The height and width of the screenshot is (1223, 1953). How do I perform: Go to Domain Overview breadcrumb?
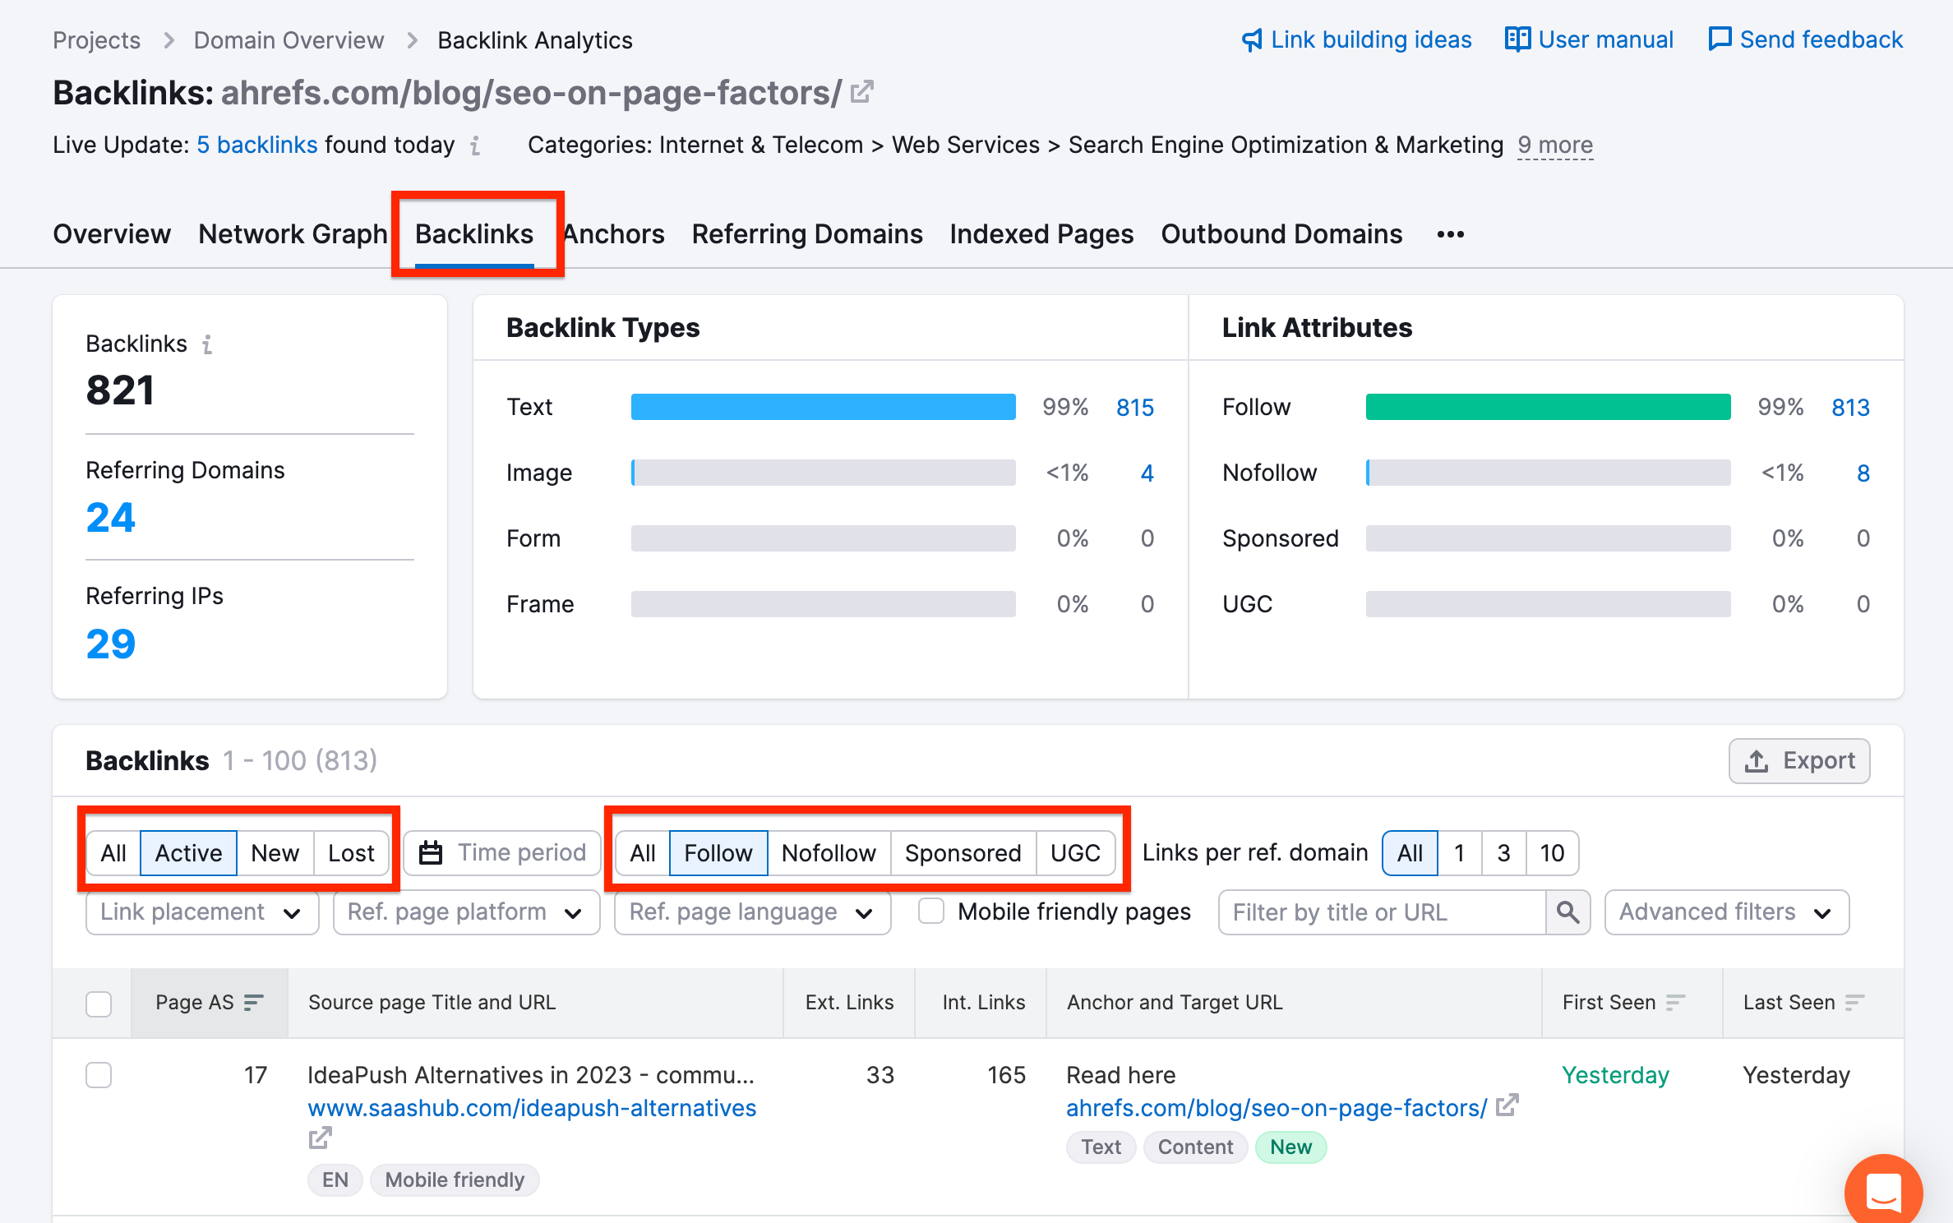[x=289, y=40]
